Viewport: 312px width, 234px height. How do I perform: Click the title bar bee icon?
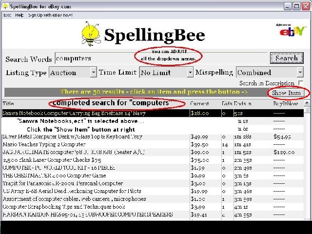(x=6, y=6)
